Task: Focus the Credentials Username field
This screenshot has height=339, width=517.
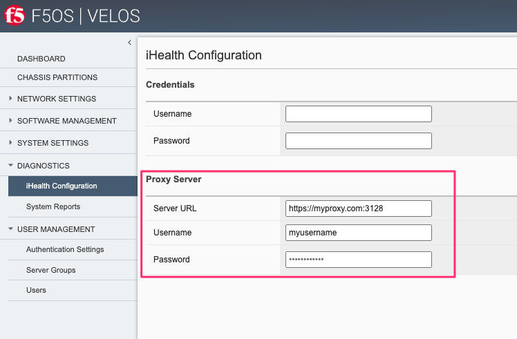Action: 359,114
